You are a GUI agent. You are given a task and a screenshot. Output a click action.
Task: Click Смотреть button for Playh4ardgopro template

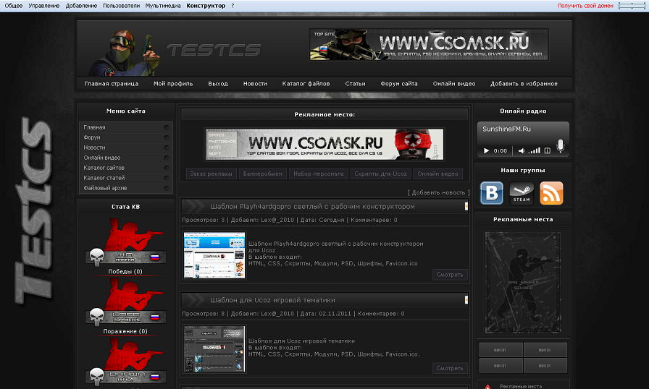pyautogui.click(x=450, y=275)
